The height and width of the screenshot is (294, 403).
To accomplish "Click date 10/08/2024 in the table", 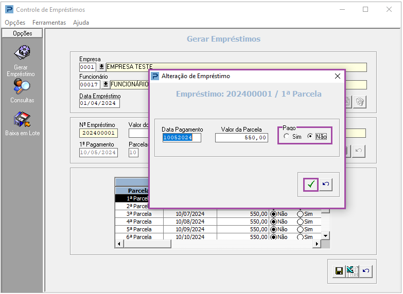I will [x=190, y=222].
